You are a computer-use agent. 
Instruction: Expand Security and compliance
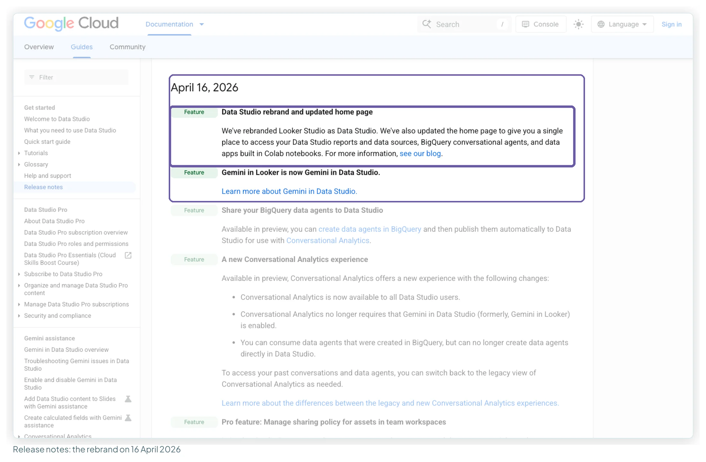[x=19, y=316]
